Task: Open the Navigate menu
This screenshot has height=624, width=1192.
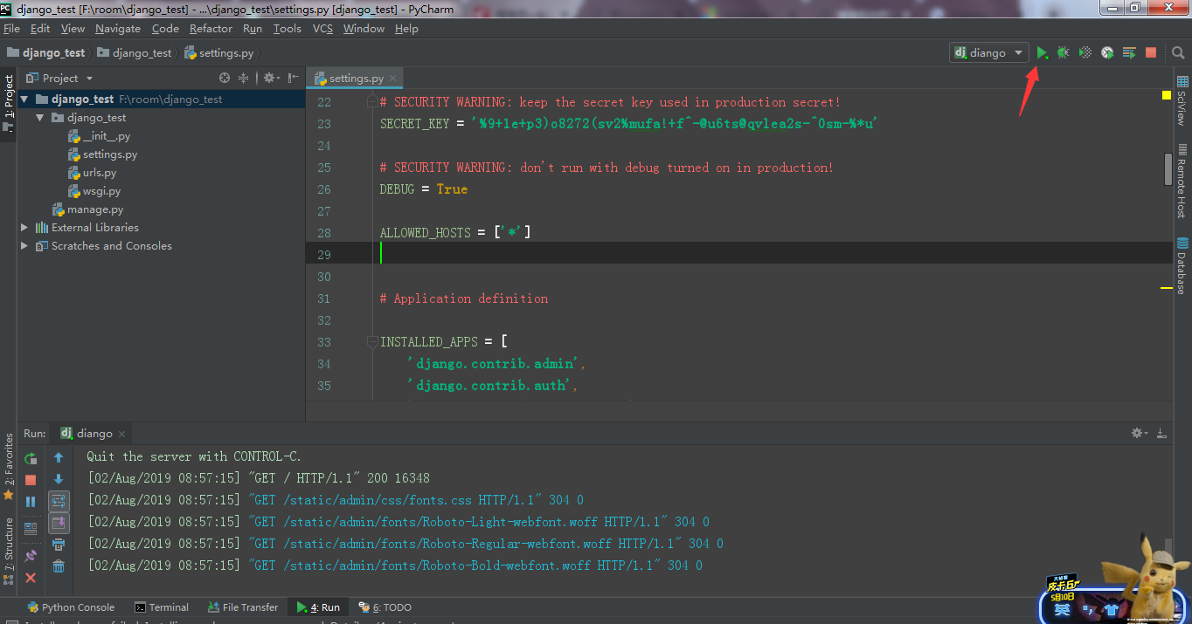Action: pos(117,29)
